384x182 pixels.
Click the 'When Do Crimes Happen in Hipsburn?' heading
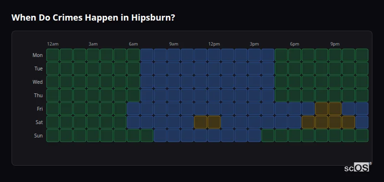pyautogui.click(x=93, y=18)
